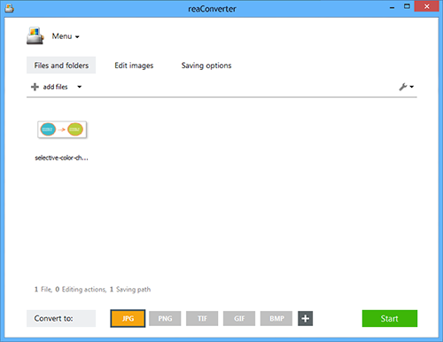Choose JPG output format
443x342 pixels.
click(128, 318)
